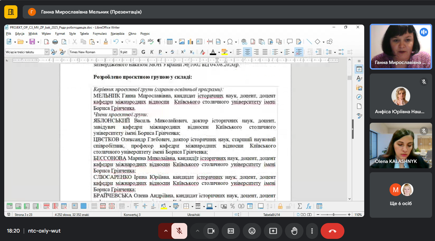This screenshot has height=241, width=435.
Task: Open the Tabela menu
Action: coord(84,34)
